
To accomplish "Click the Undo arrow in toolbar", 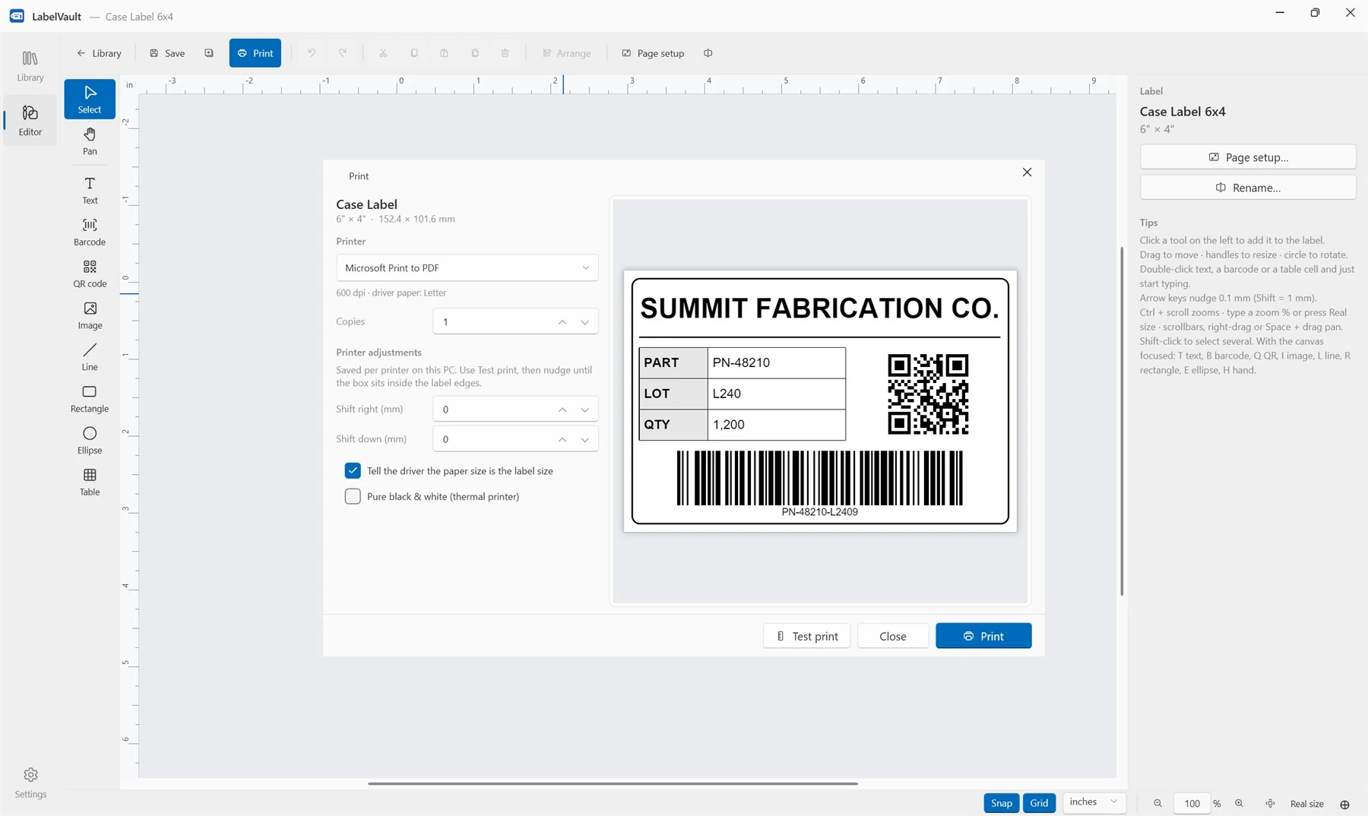I will click(x=312, y=53).
